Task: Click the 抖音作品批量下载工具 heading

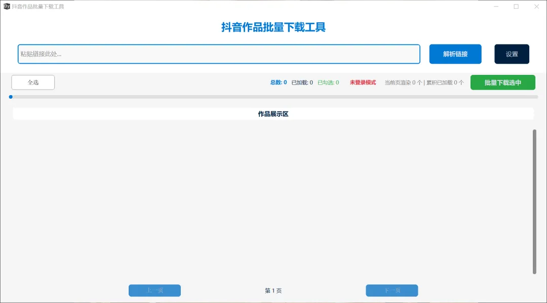Action: click(x=273, y=27)
